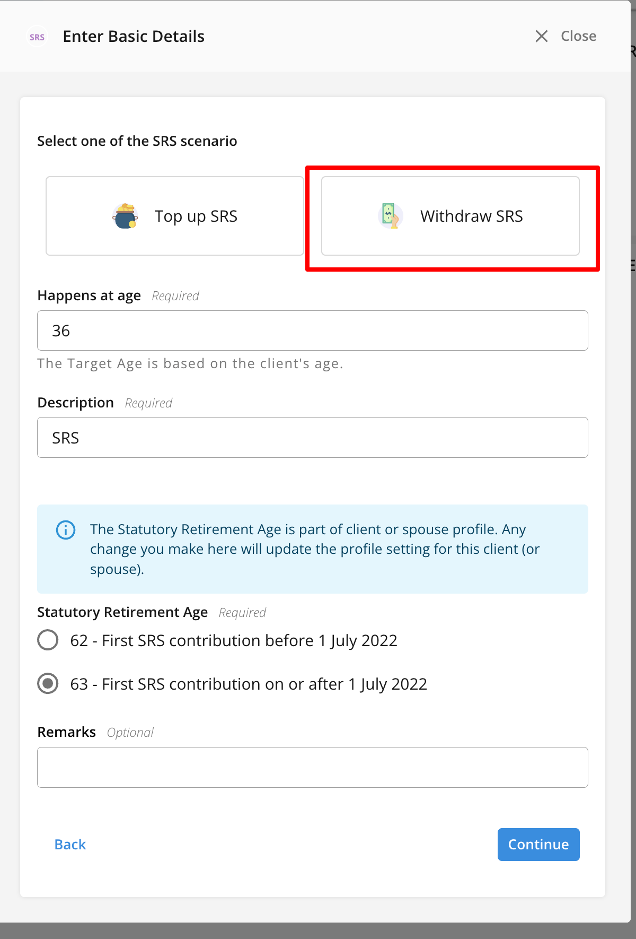636x939 pixels.
Task: Click the SRS logo icon in header
Action: [37, 37]
